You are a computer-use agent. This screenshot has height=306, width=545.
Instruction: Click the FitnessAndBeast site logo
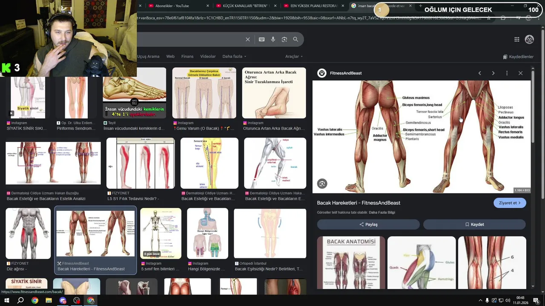pos(322,73)
